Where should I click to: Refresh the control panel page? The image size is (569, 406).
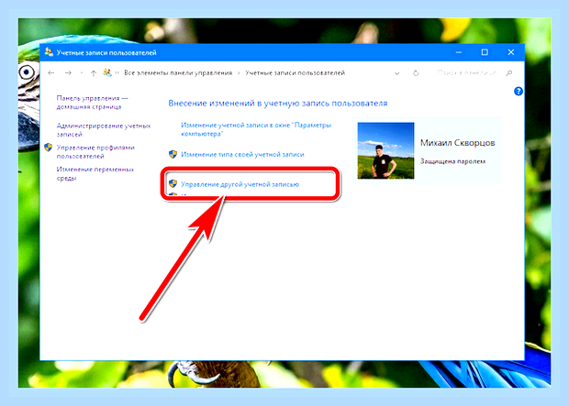tap(416, 73)
